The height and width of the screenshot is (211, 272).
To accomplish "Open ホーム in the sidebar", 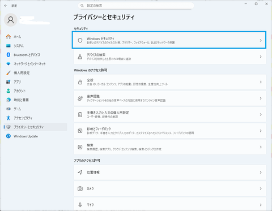I will pyautogui.click(x=36, y=37).
